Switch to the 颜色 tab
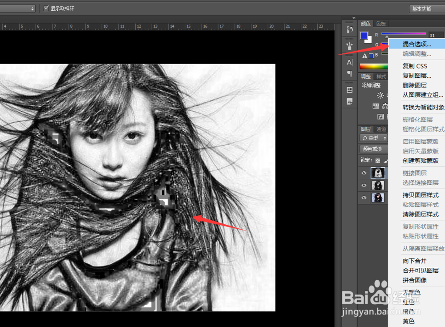The image size is (445, 327). point(365,24)
